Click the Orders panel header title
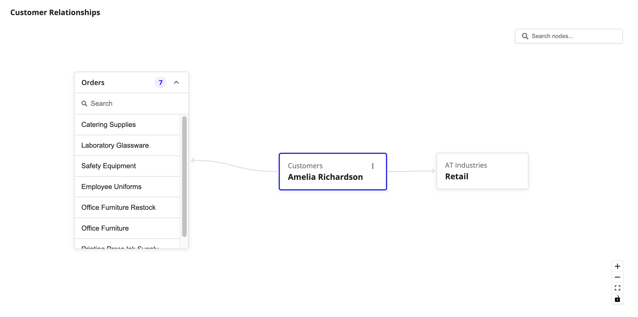The width and height of the screenshot is (638, 317). click(93, 83)
